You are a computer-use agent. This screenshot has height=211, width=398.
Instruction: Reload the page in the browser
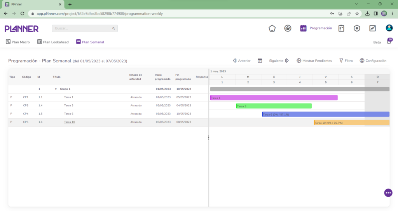pos(22,14)
